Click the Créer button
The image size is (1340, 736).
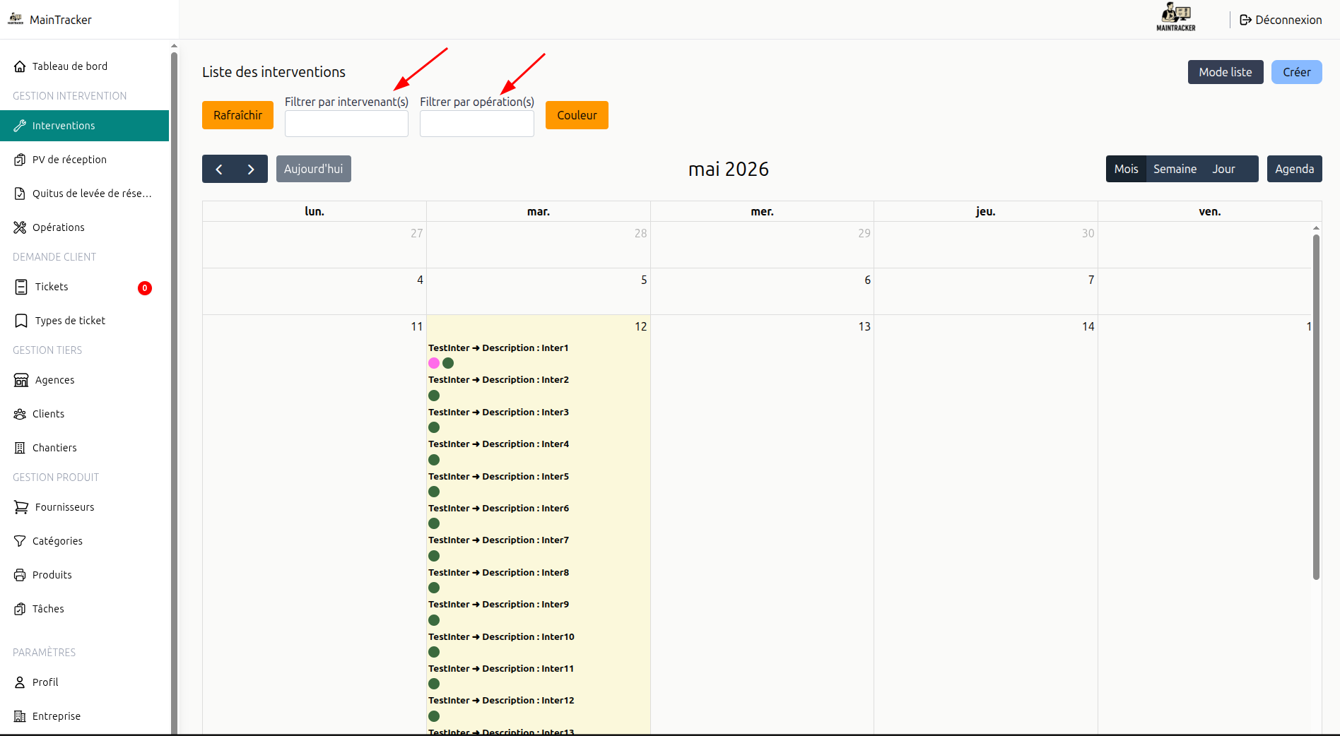coord(1296,72)
